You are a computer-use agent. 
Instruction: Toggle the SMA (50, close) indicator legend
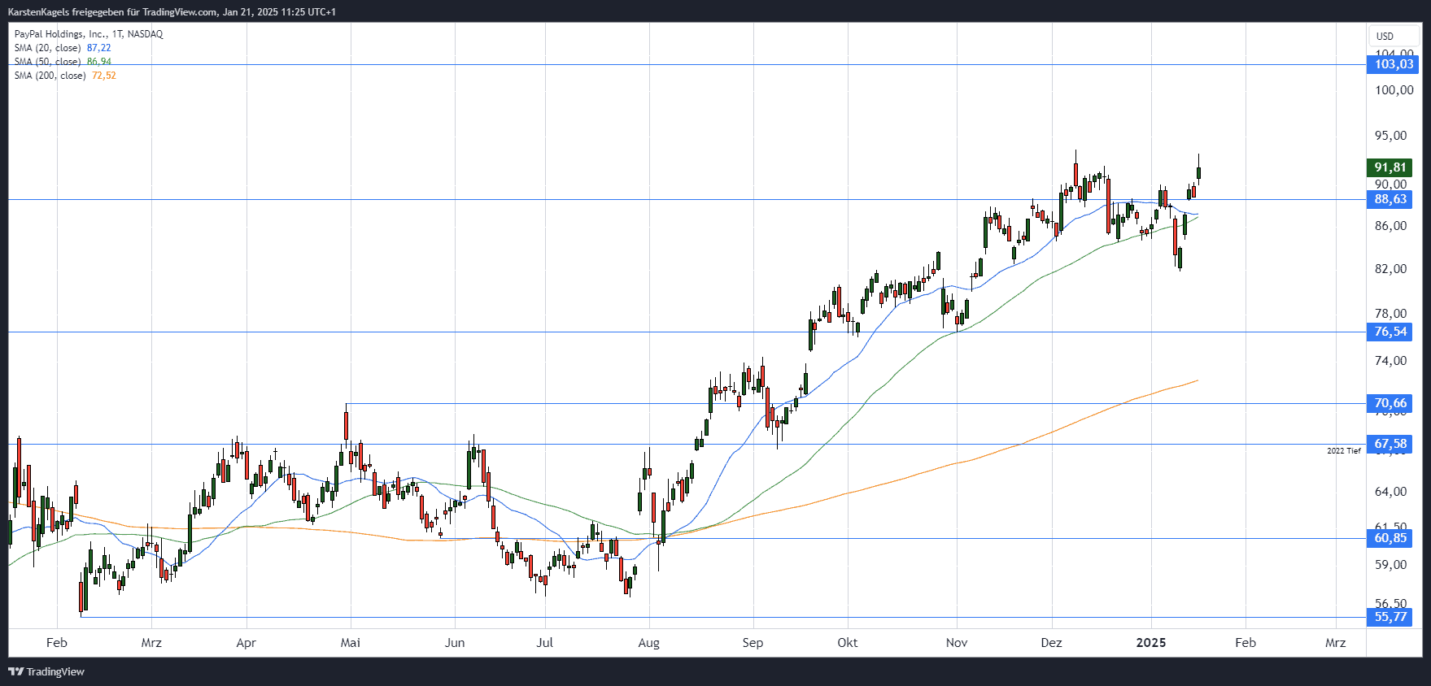click(x=47, y=62)
